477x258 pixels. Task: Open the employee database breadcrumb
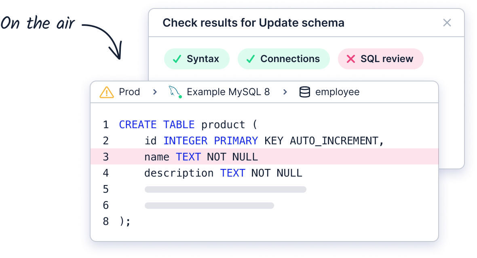(x=338, y=92)
